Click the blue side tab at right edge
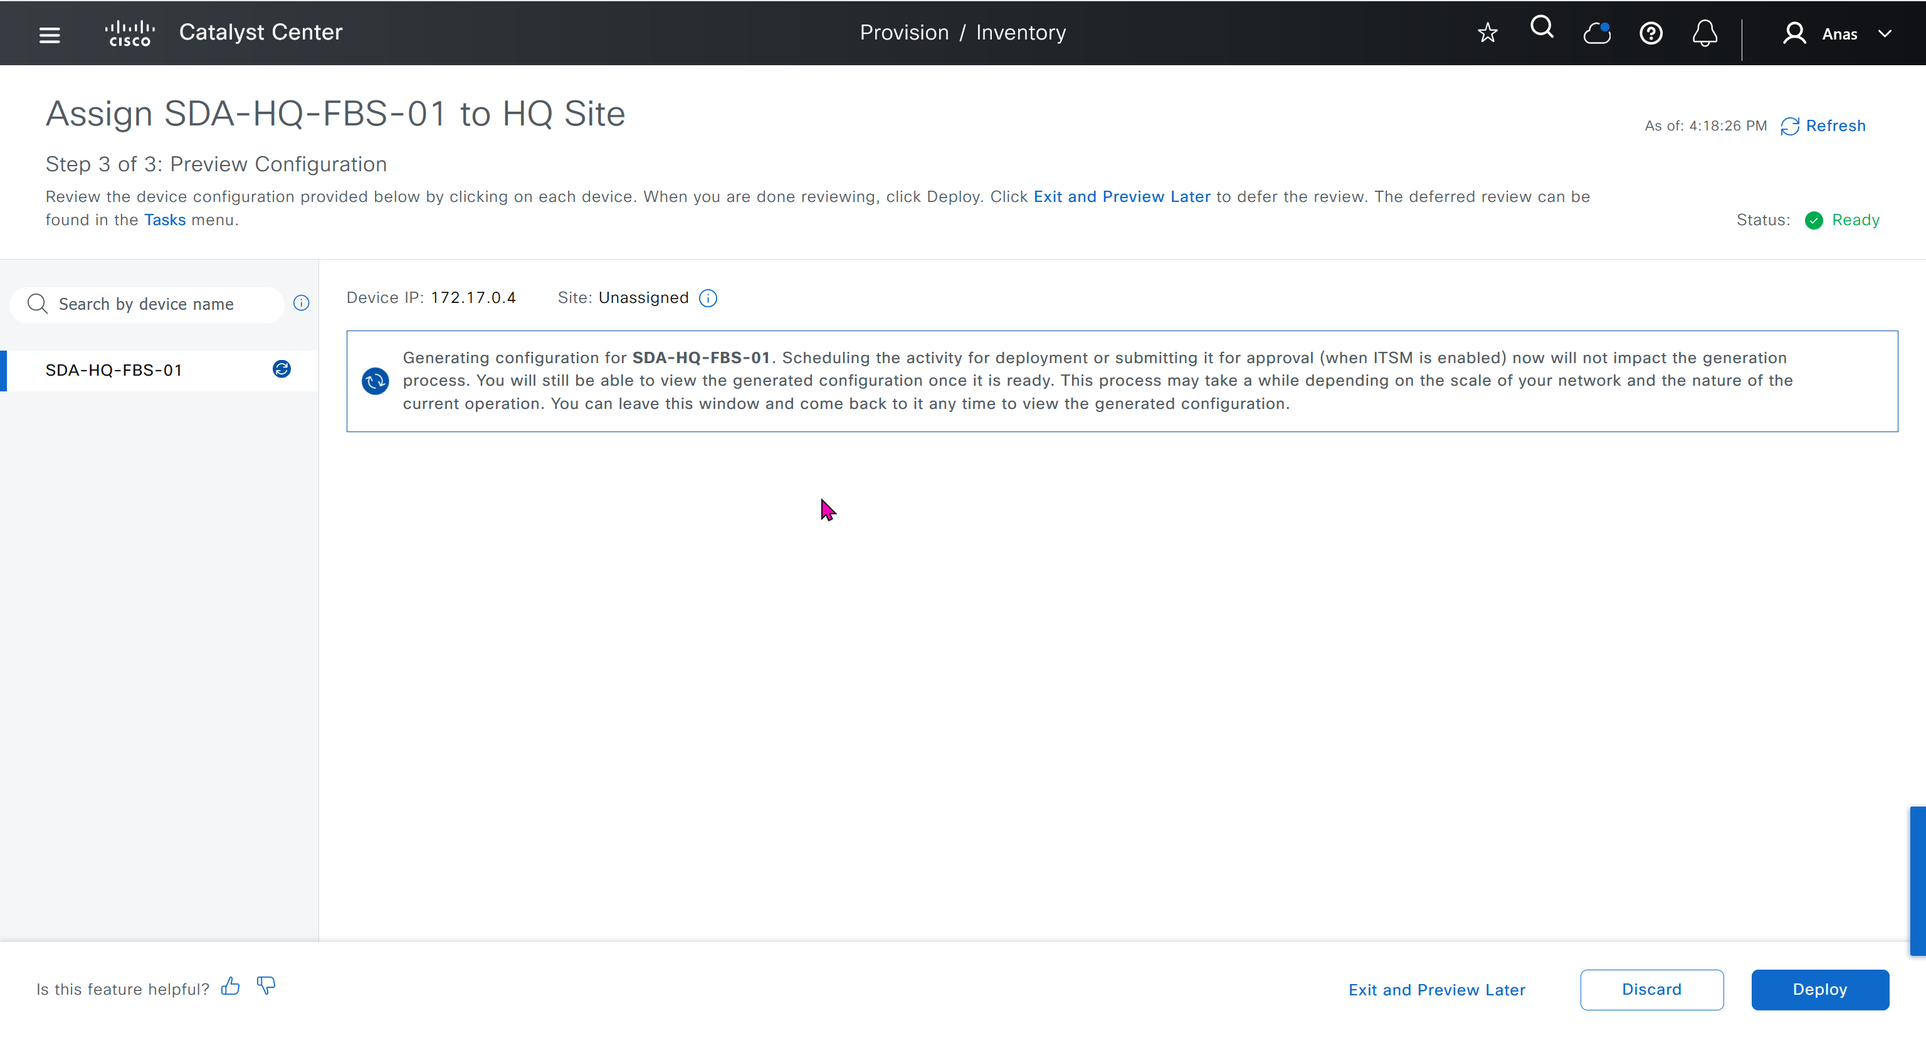This screenshot has width=1926, height=1038. click(1918, 880)
